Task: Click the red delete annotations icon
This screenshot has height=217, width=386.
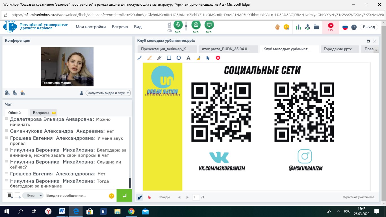Action: (x=218, y=58)
